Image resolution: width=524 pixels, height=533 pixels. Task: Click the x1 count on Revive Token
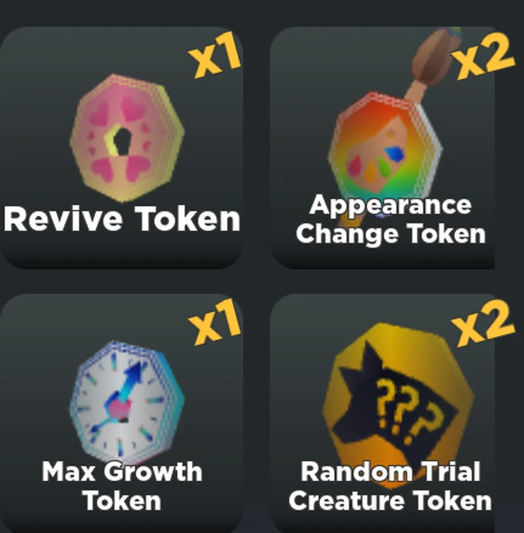click(214, 54)
